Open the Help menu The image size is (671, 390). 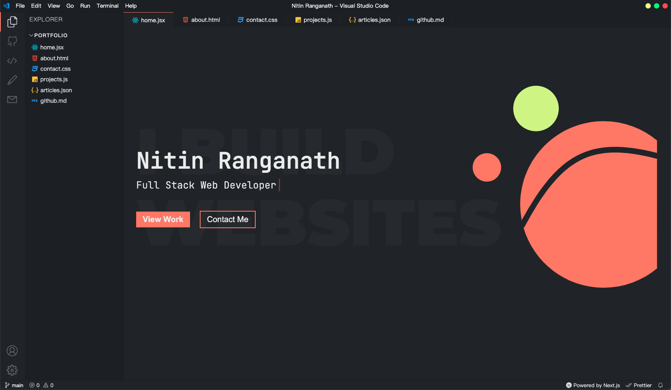(131, 6)
